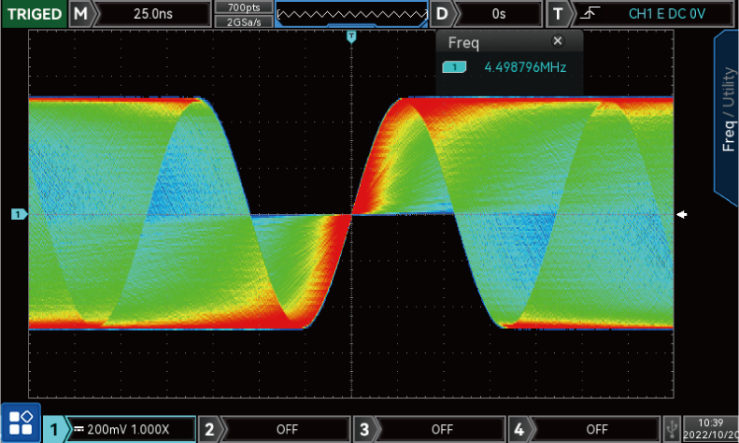This screenshot has height=443, width=739.
Task: Click the USB status icon
Action: (672, 429)
